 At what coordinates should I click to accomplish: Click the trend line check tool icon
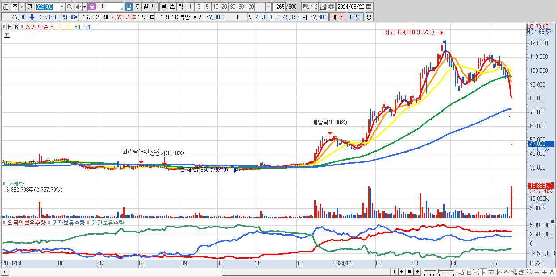click(x=314, y=7)
